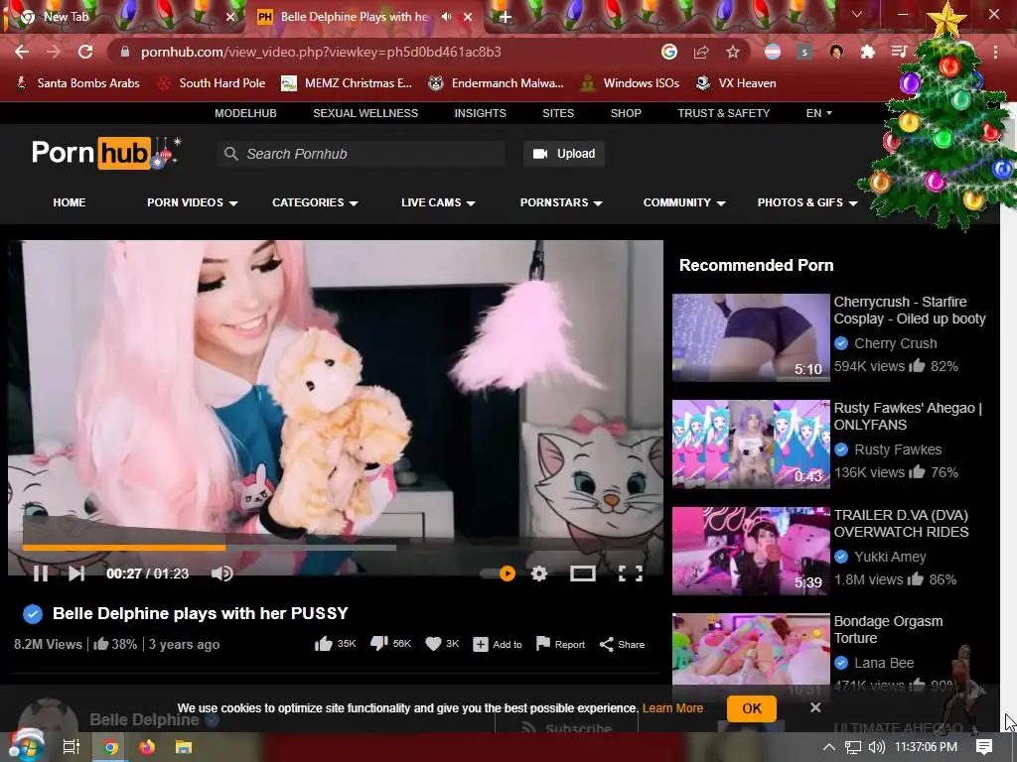Go to the HOME navigation item
Viewport: 1017px width, 762px height.
pos(70,202)
